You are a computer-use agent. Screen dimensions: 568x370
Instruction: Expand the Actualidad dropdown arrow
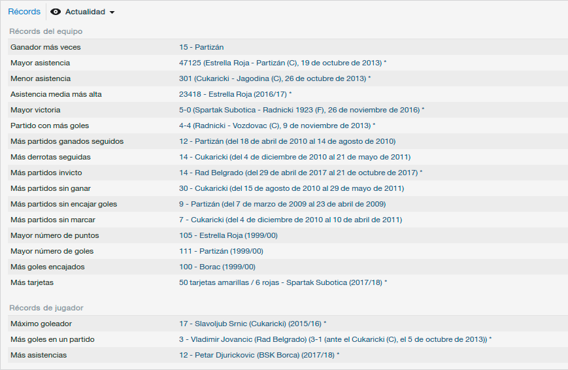[x=112, y=12]
